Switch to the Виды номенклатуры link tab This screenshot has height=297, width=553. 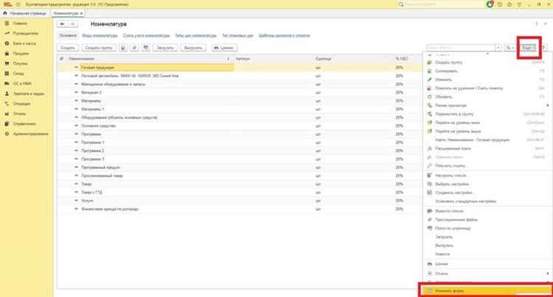coord(100,35)
